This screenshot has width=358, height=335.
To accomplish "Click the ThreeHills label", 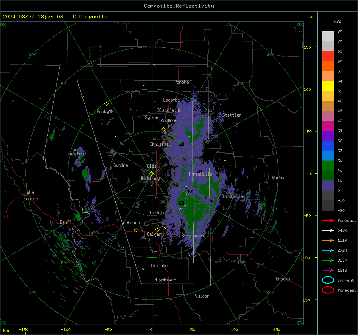I will click(x=200, y=174).
